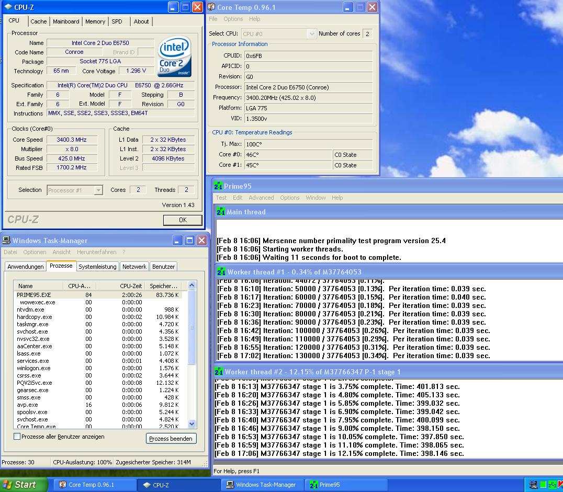Click the process list scroll up arrow

(192, 285)
